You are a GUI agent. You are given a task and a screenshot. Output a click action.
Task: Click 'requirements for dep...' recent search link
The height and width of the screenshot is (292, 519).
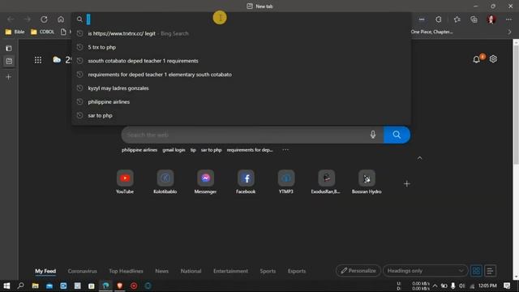tap(250, 150)
